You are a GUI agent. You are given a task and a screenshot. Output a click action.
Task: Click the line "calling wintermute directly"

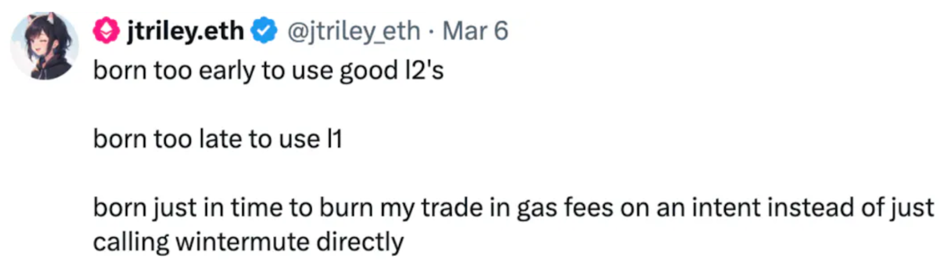(248, 242)
